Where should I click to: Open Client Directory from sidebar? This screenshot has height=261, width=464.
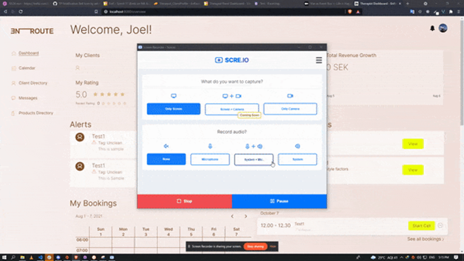33,83
